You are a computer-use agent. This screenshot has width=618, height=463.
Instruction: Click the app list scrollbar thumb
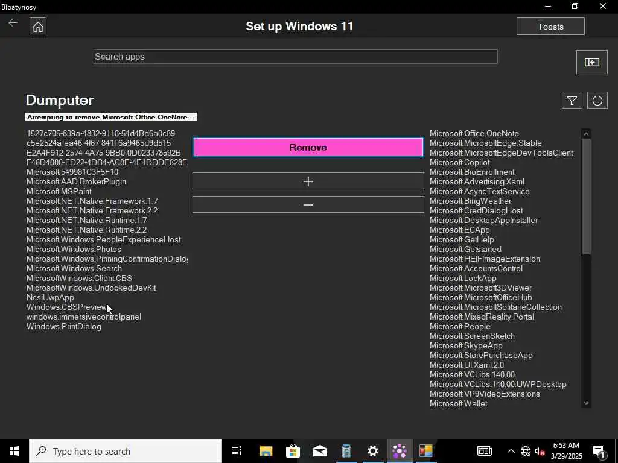pos(586,197)
